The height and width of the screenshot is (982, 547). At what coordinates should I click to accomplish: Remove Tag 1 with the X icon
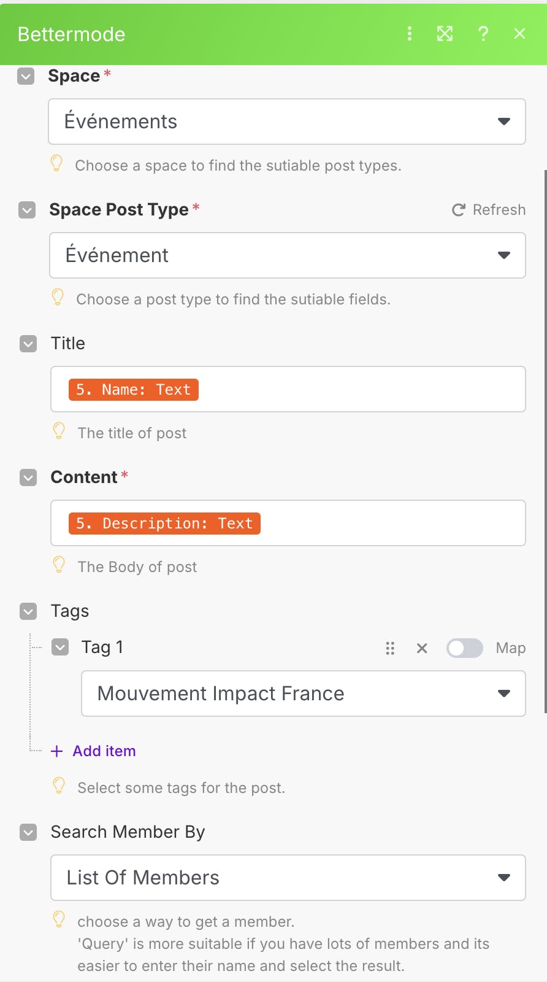pyautogui.click(x=422, y=648)
